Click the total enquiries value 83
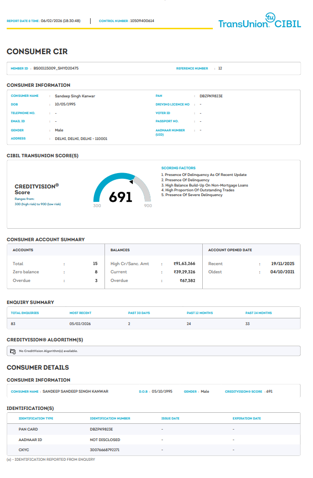 (13, 324)
